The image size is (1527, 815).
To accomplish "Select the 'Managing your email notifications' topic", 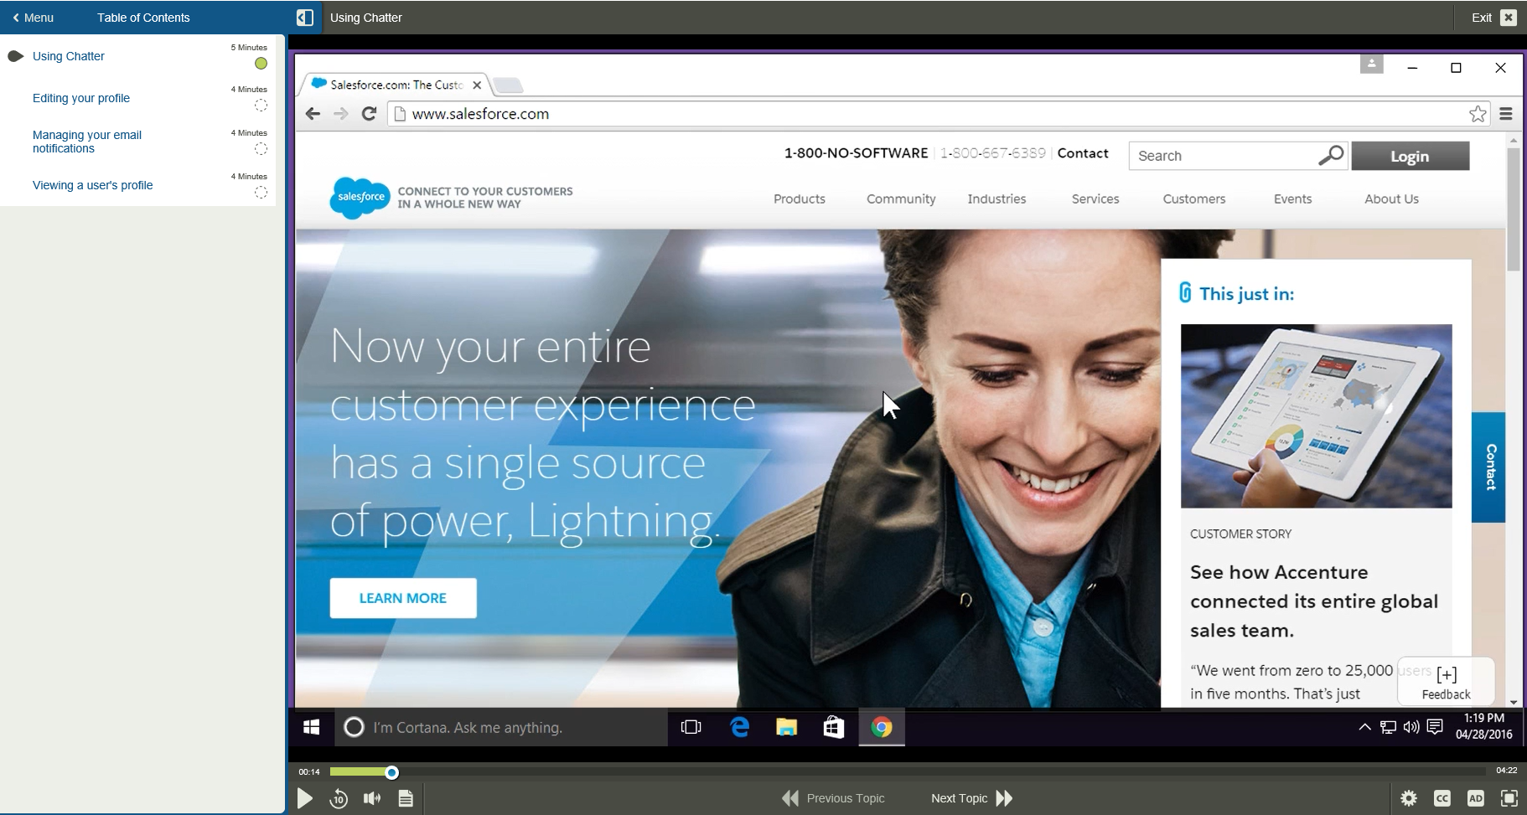I will [x=87, y=142].
